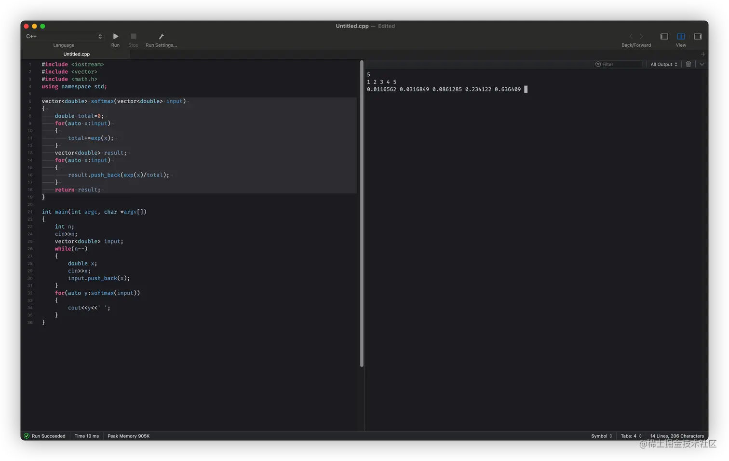Viewport: 729px width, 461px height.
Task: Click 14 Lines, 206 Characters status
Action: (x=677, y=436)
